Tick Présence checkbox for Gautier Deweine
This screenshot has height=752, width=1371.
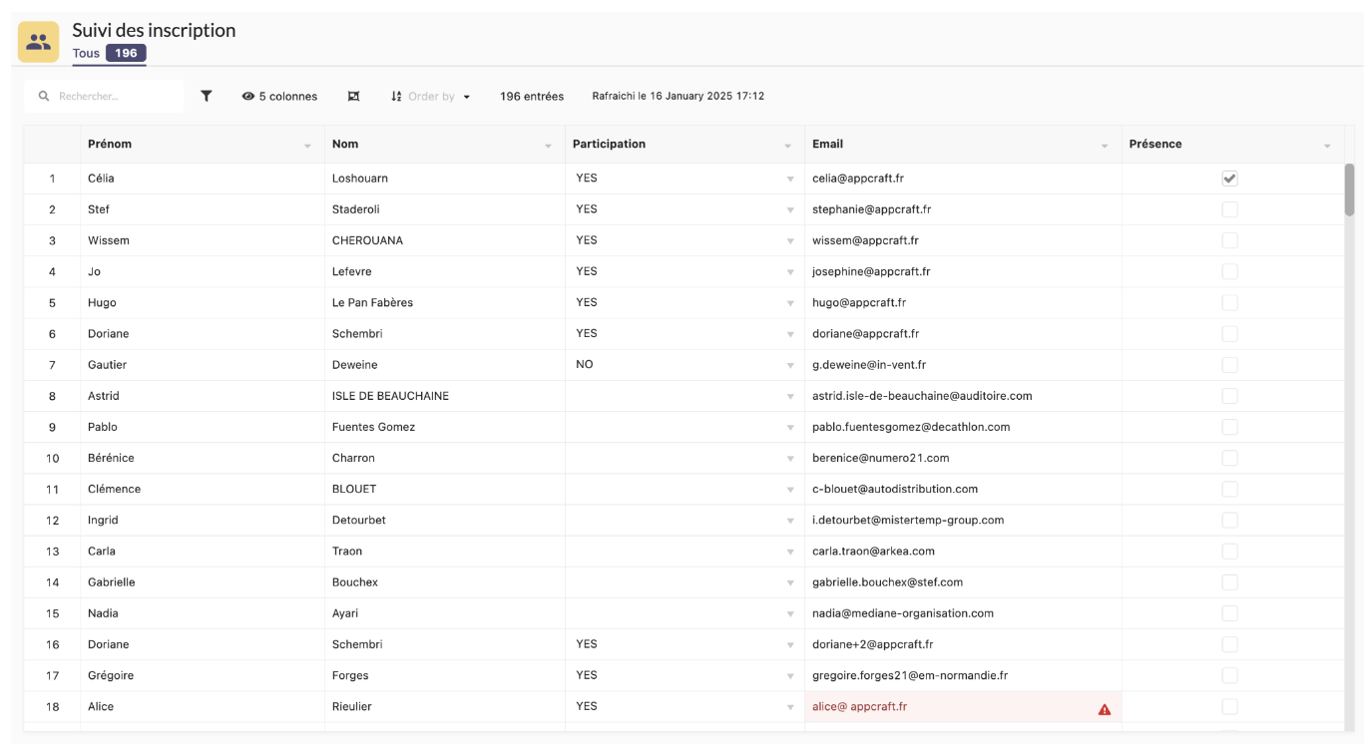click(1229, 365)
